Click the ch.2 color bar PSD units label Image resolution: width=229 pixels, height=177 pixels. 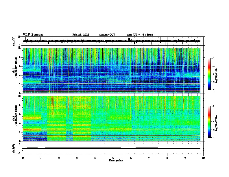(217, 123)
